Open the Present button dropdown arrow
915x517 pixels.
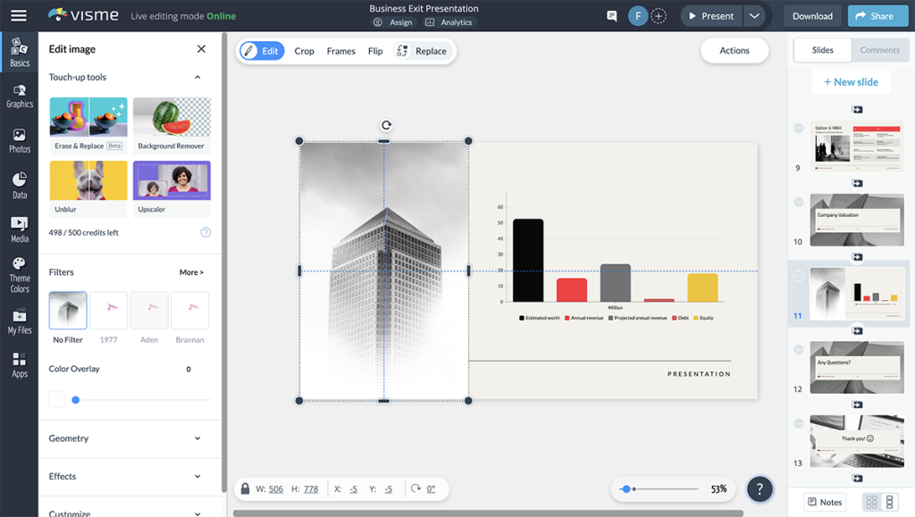click(x=755, y=15)
